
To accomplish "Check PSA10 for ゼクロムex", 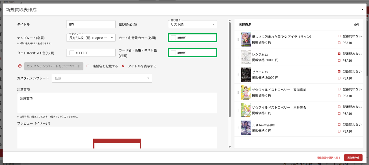I will click(x=339, y=78).
